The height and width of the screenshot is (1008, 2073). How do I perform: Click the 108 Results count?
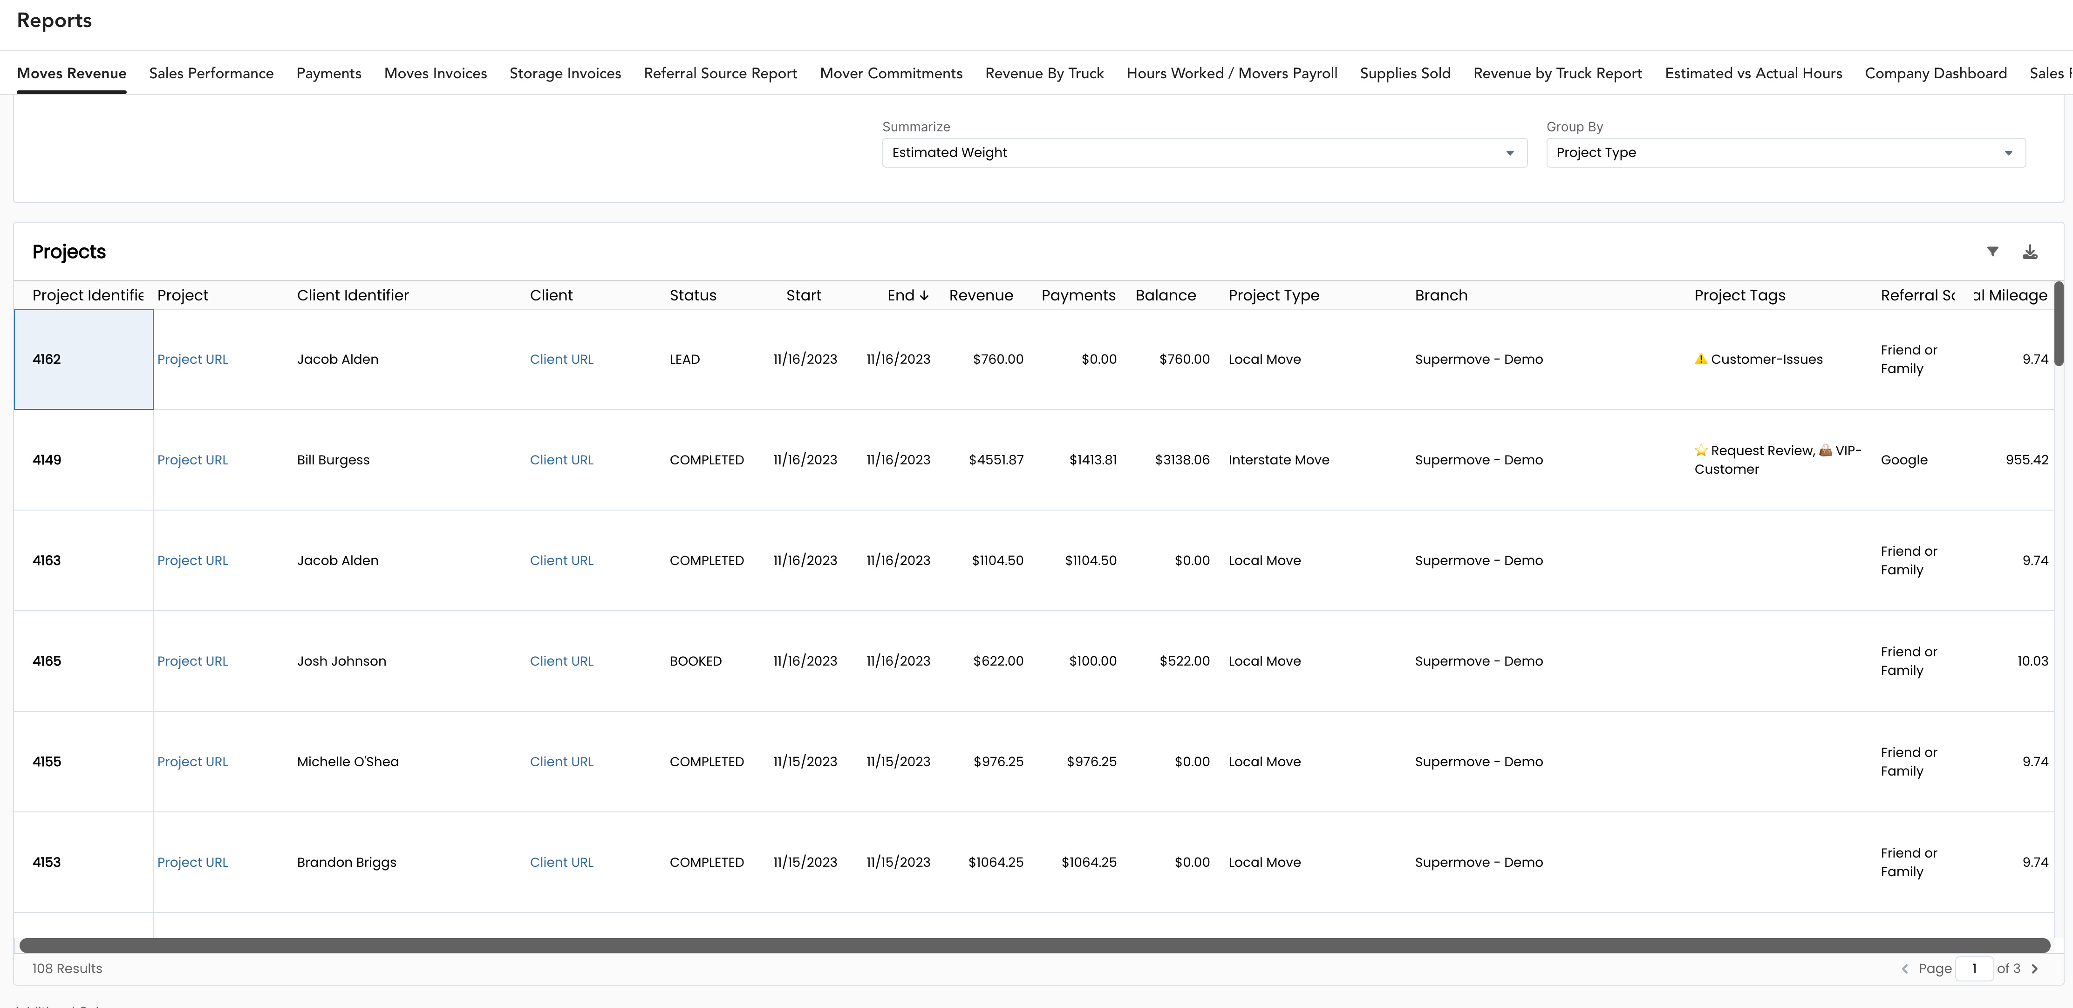[67, 968]
